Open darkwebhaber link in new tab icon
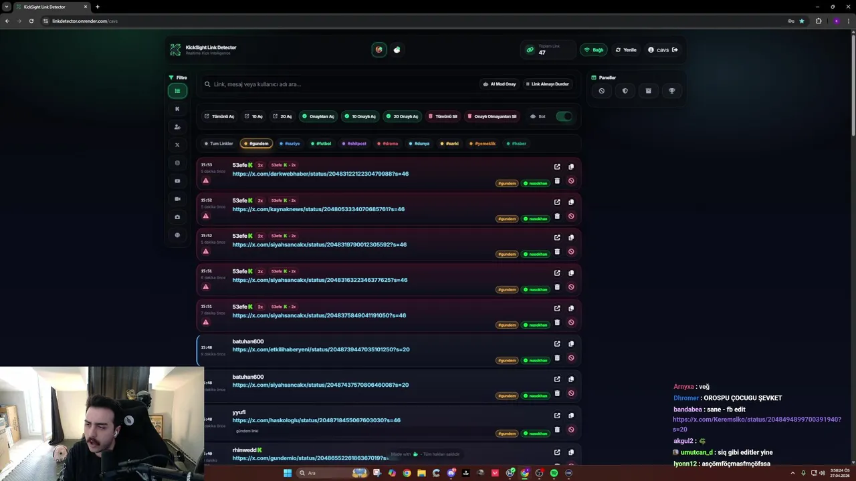Viewport: 856px width, 481px height. 557,167
